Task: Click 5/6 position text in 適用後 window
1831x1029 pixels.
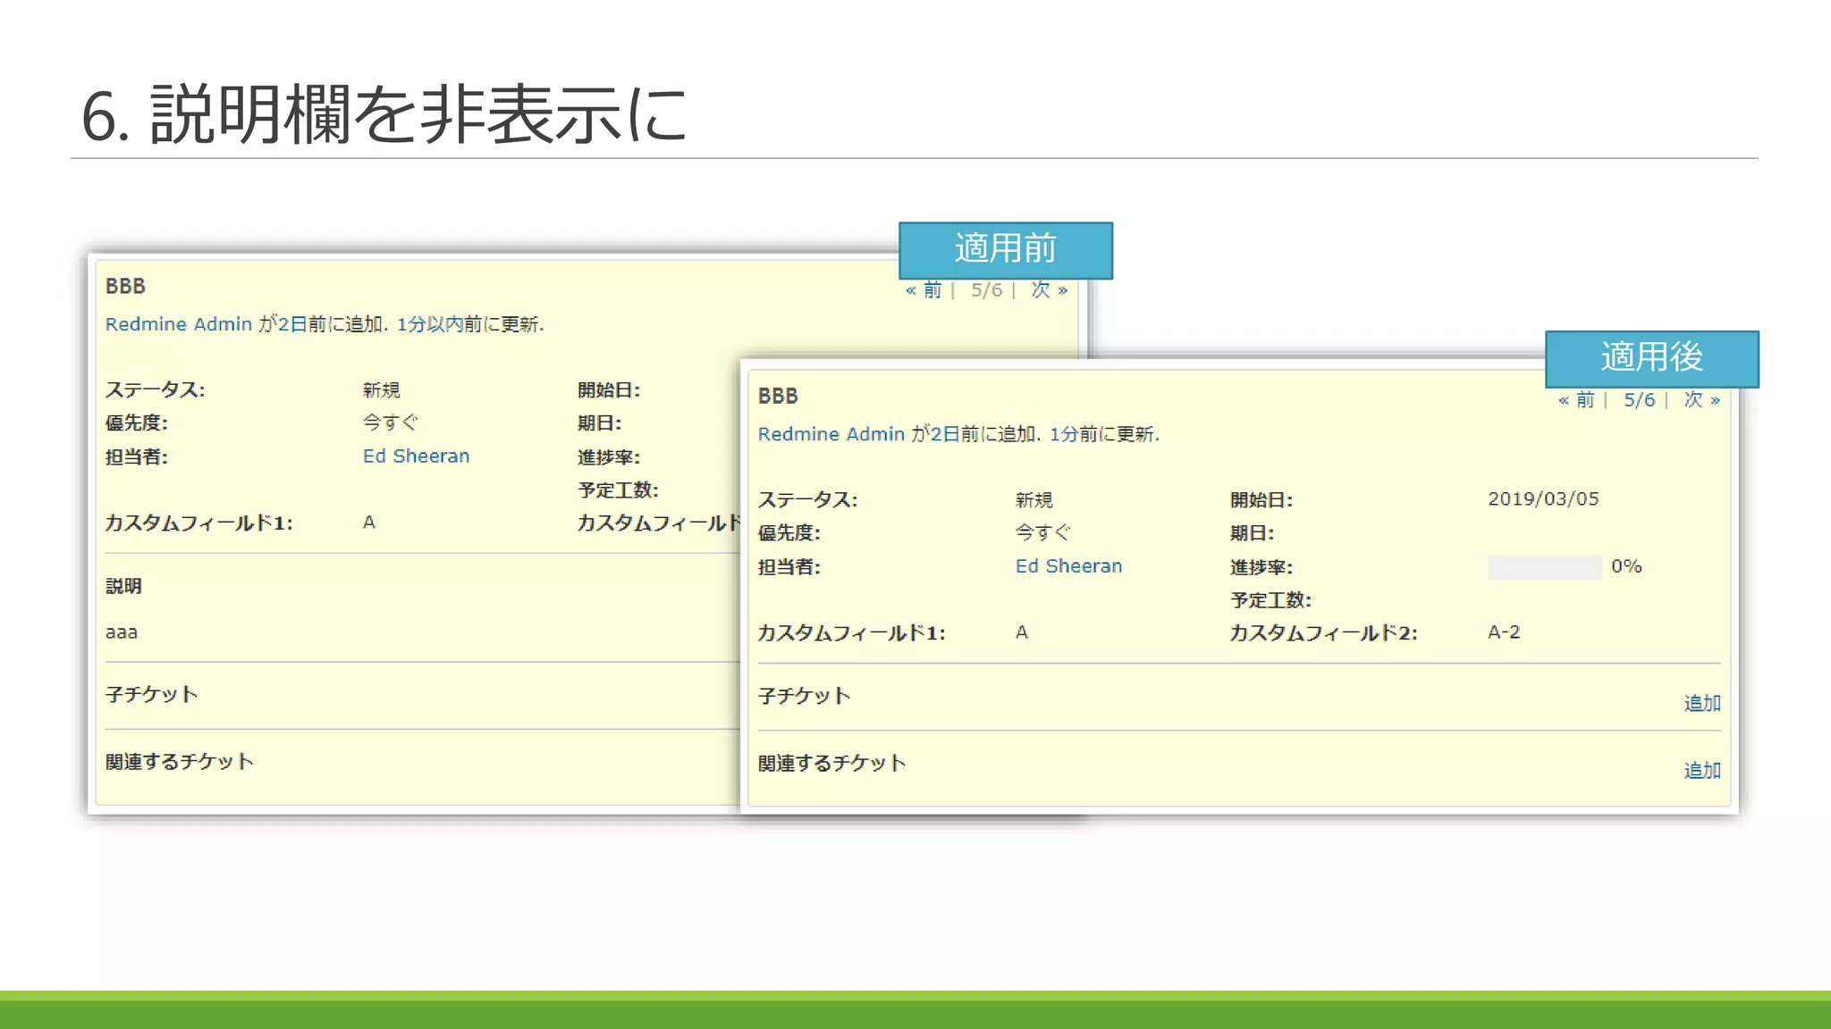Action: (1640, 400)
